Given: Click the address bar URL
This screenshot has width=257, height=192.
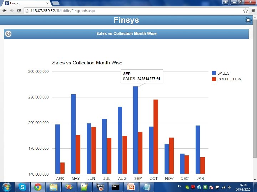Looking at the screenshot, I should [x=63, y=11].
